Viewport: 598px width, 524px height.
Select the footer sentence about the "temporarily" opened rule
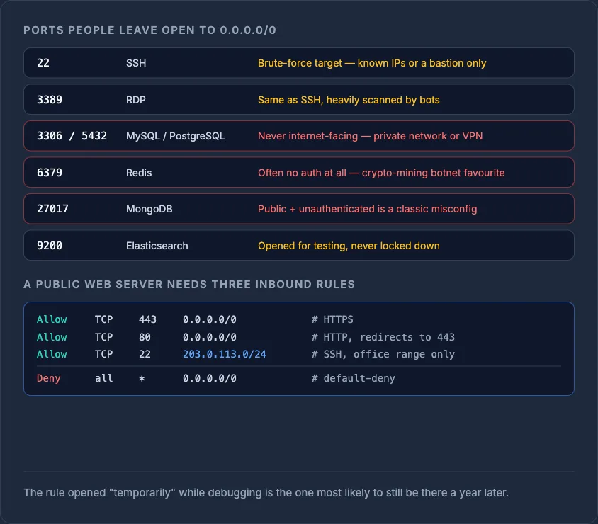(266, 493)
